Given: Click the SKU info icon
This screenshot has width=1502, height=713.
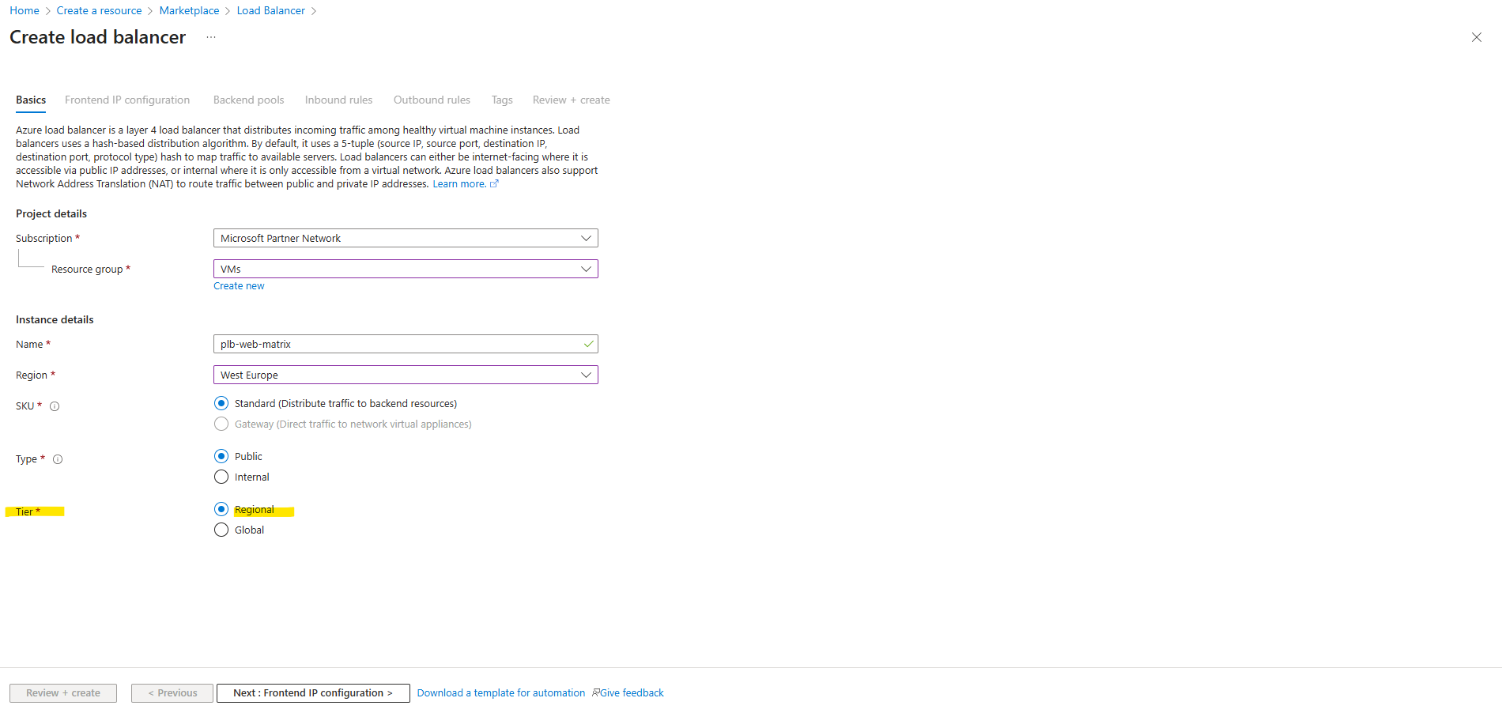Looking at the screenshot, I should [x=55, y=406].
